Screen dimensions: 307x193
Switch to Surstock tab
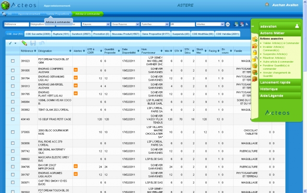[x=81, y=34]
